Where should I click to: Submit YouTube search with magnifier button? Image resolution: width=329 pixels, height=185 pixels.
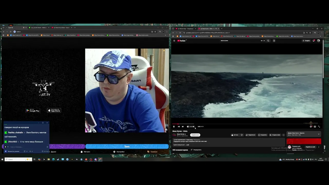(x=268, y=41)
